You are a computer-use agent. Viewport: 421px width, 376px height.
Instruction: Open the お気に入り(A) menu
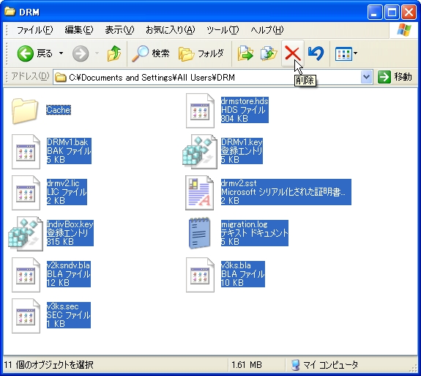pos(170,30)
